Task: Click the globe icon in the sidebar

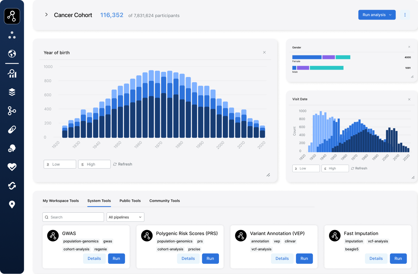Action: click(x=12, y=54)
